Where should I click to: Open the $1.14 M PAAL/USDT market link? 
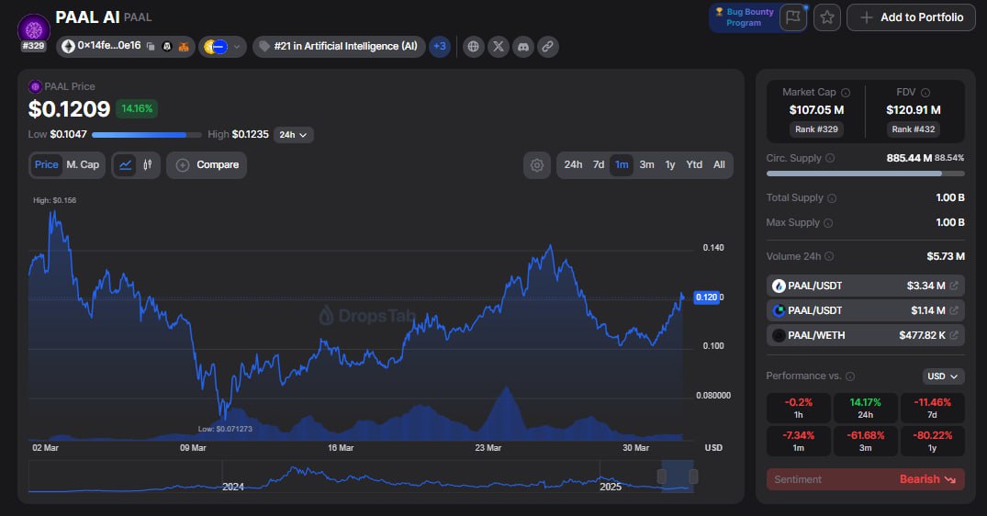954,310
